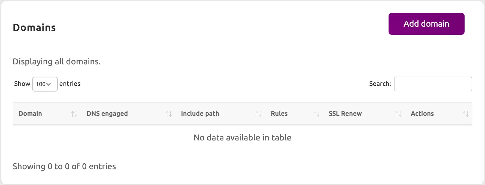Select the Domain column header
This screenshot has height=185, width=485.
30,114
